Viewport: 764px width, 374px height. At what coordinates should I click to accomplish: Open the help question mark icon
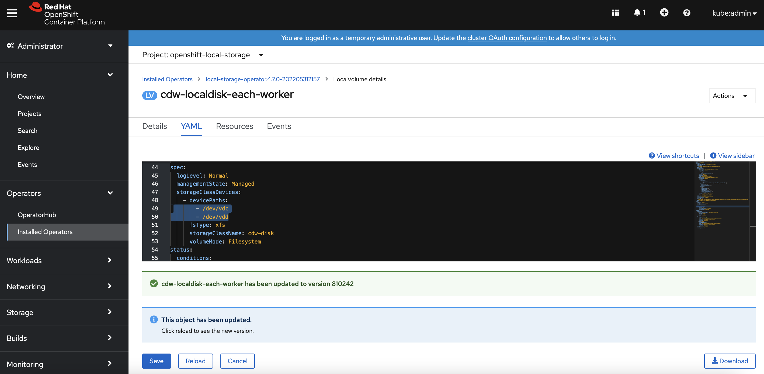687,13
